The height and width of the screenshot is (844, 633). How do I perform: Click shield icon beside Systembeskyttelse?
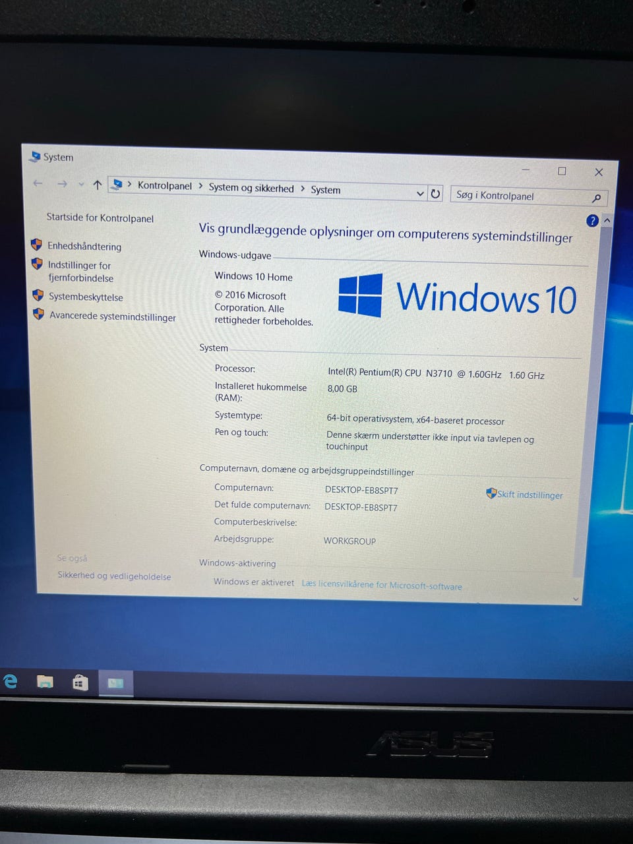click(38, 295)
